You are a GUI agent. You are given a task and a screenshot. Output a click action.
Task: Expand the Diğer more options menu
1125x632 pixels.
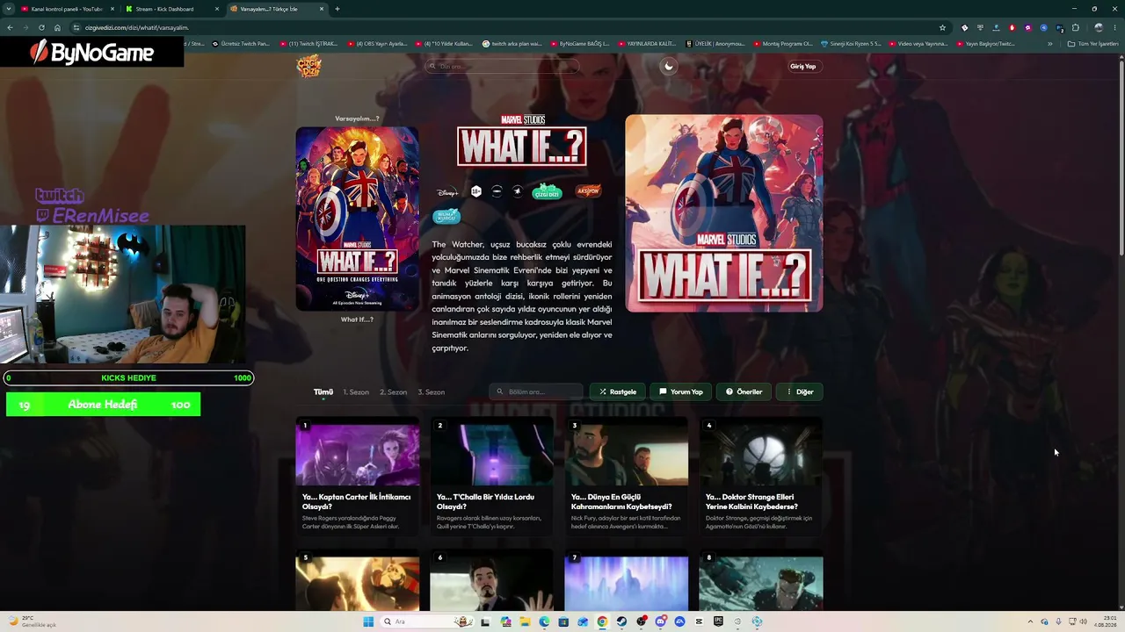tap(800, 392)
